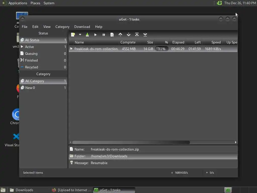Image resolution: width=257 pixels, height=193 pixels.
Task: Open the File menu
Action: click(x=25, y=27)
